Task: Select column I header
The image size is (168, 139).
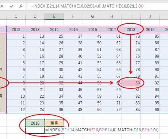Action: coord(131,16)
